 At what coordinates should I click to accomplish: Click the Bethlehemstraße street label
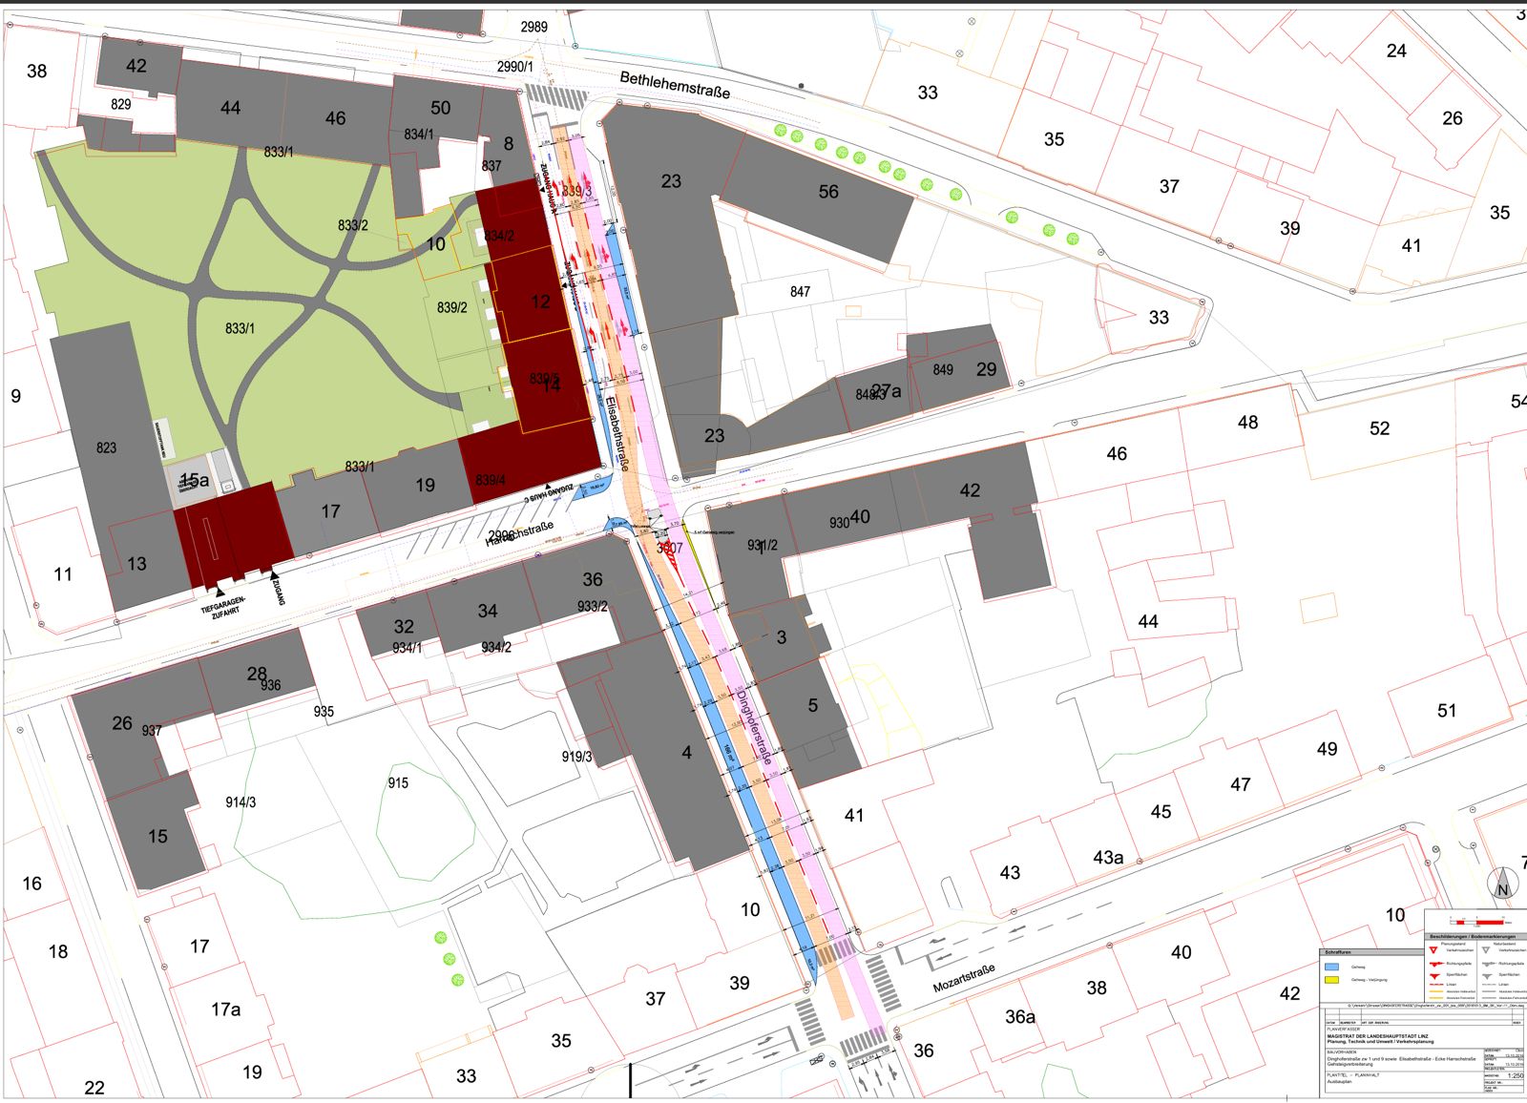[x=675, y=85]
